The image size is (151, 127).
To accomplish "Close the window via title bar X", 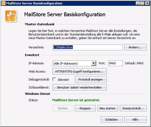I will click(147, 3).
